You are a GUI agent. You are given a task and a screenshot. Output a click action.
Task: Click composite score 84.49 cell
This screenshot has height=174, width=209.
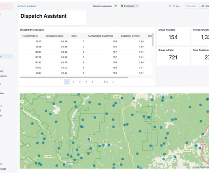tap(64, 41)
